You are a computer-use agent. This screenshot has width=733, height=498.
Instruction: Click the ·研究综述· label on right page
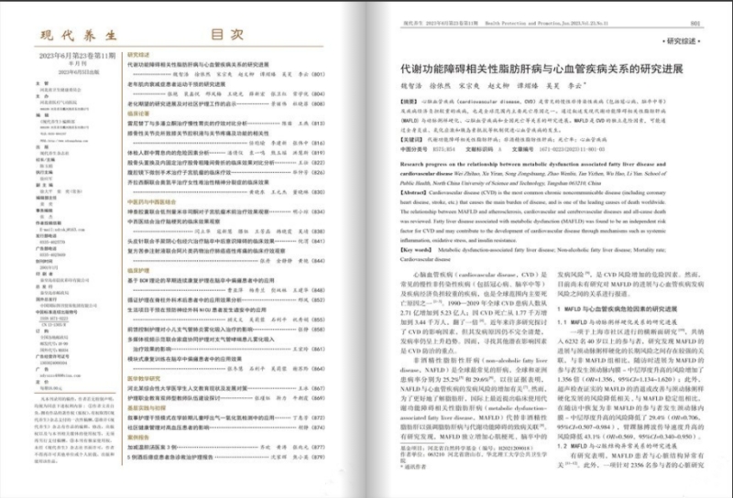coord(684,42)
